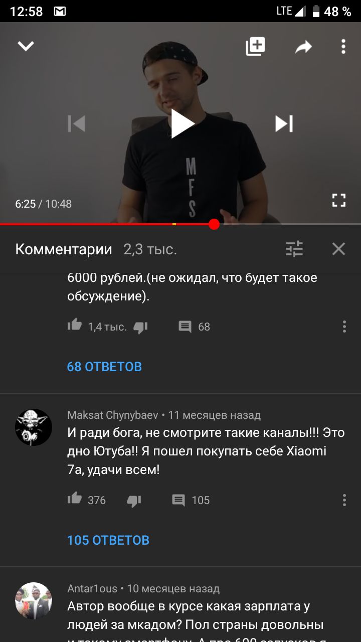Viewport: 361px width, 642px height.
Task: Like the comment with 1,4 тыс. likes
Action: click(x=75, y=326)
